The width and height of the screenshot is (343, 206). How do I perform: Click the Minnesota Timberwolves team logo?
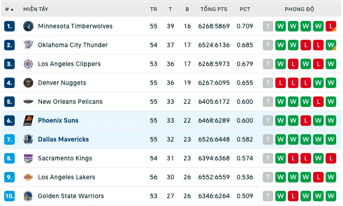coord(28,26)
